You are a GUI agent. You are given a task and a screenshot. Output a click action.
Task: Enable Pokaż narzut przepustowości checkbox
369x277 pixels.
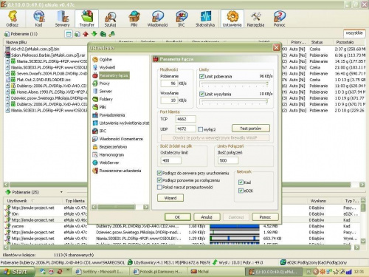(x=159, y=188)
